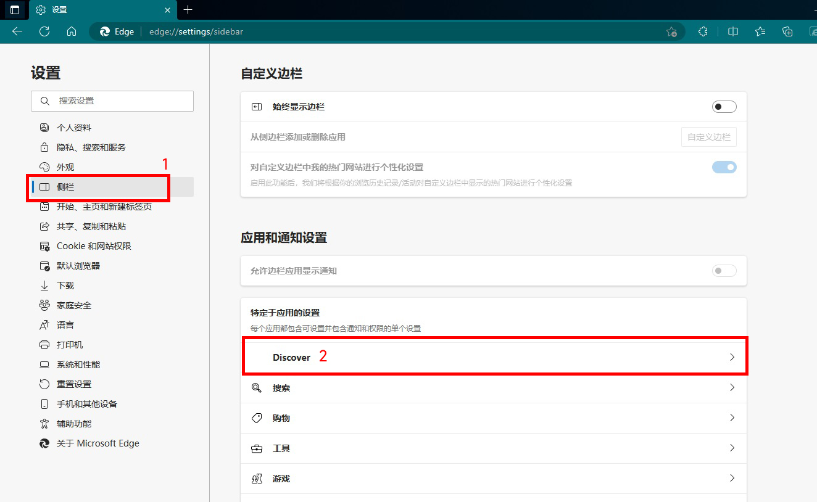This screenshot has width=817, height=502.
Task: Click inside the 搜索设置 search box
Action: (112, 101)
